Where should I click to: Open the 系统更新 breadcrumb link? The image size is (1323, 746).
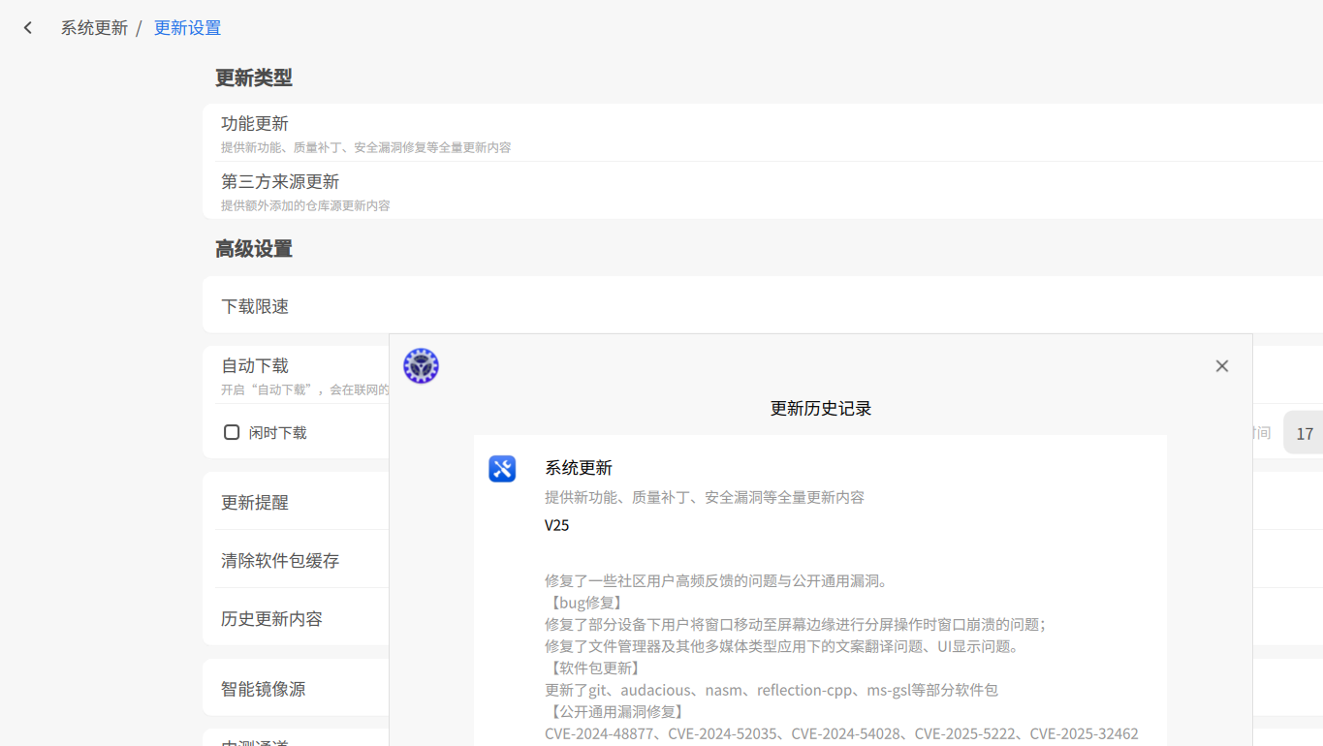[x=94, y=28]
